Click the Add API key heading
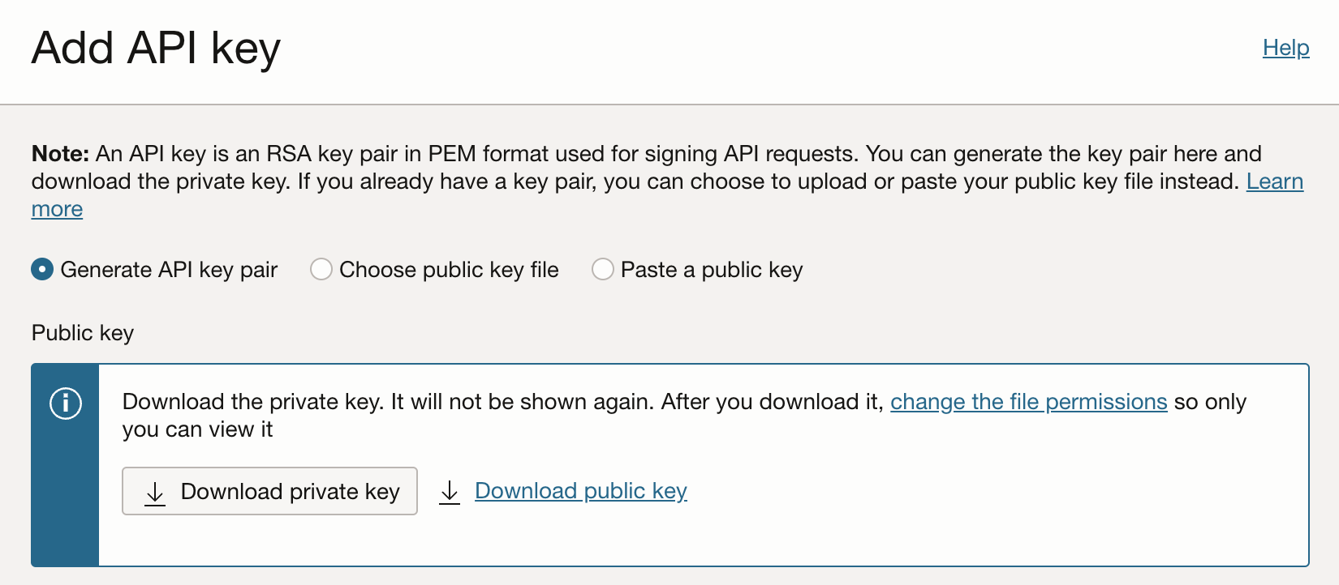This screenshot has height=585, width=1339. (x=156, y=48)
